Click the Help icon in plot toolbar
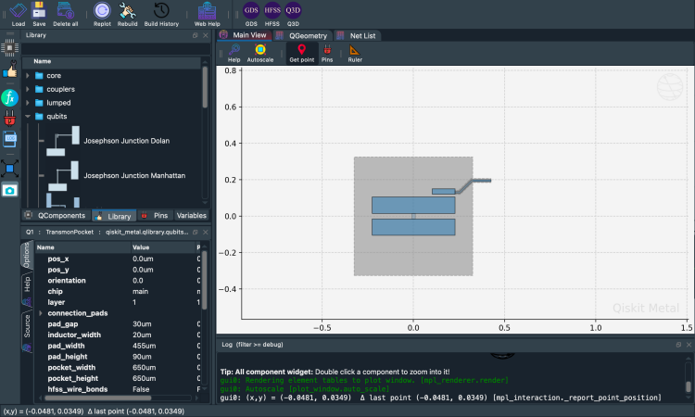Viewport: 695px width, 417px height. point(234,53)
